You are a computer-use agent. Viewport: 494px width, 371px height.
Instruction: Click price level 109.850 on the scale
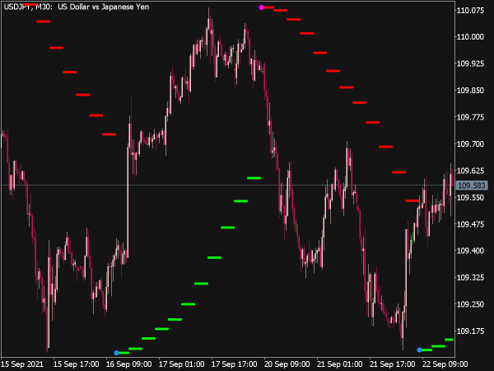[x=470, y=91]
